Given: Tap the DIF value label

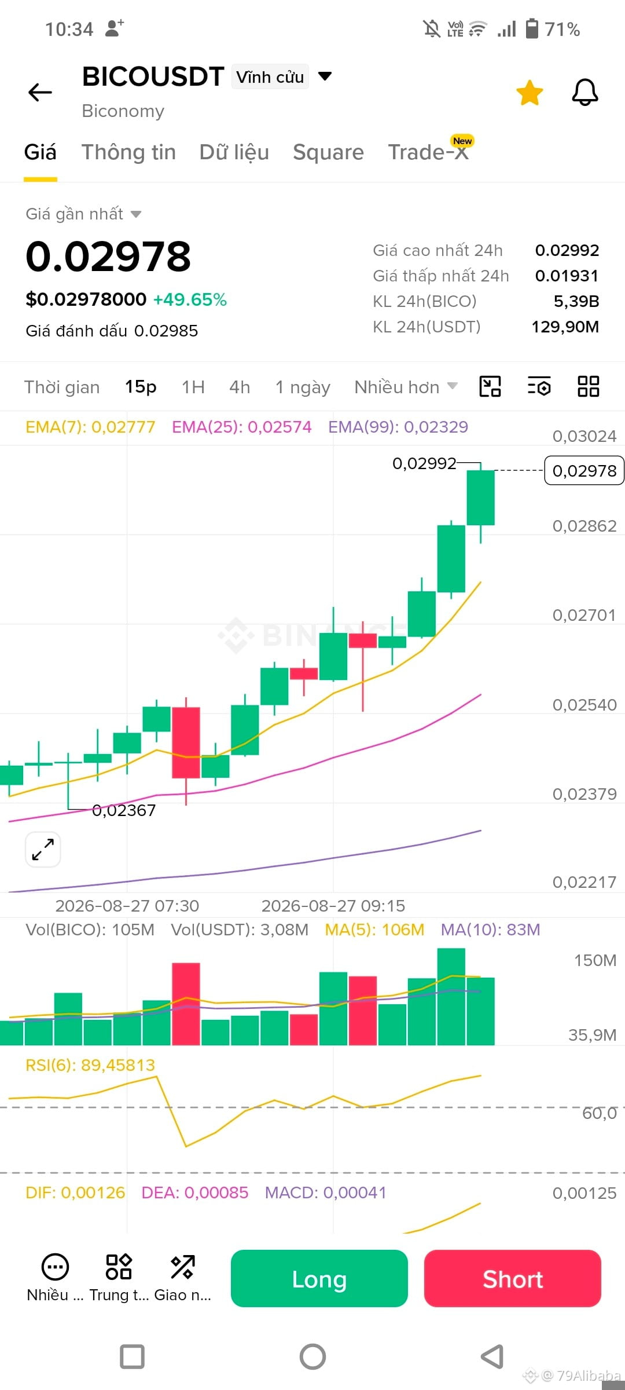Looking at the screenshot, I should coord(75,1193).
